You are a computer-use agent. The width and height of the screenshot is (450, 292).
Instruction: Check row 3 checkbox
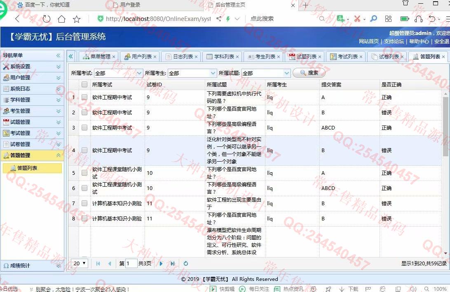[84, 127]
